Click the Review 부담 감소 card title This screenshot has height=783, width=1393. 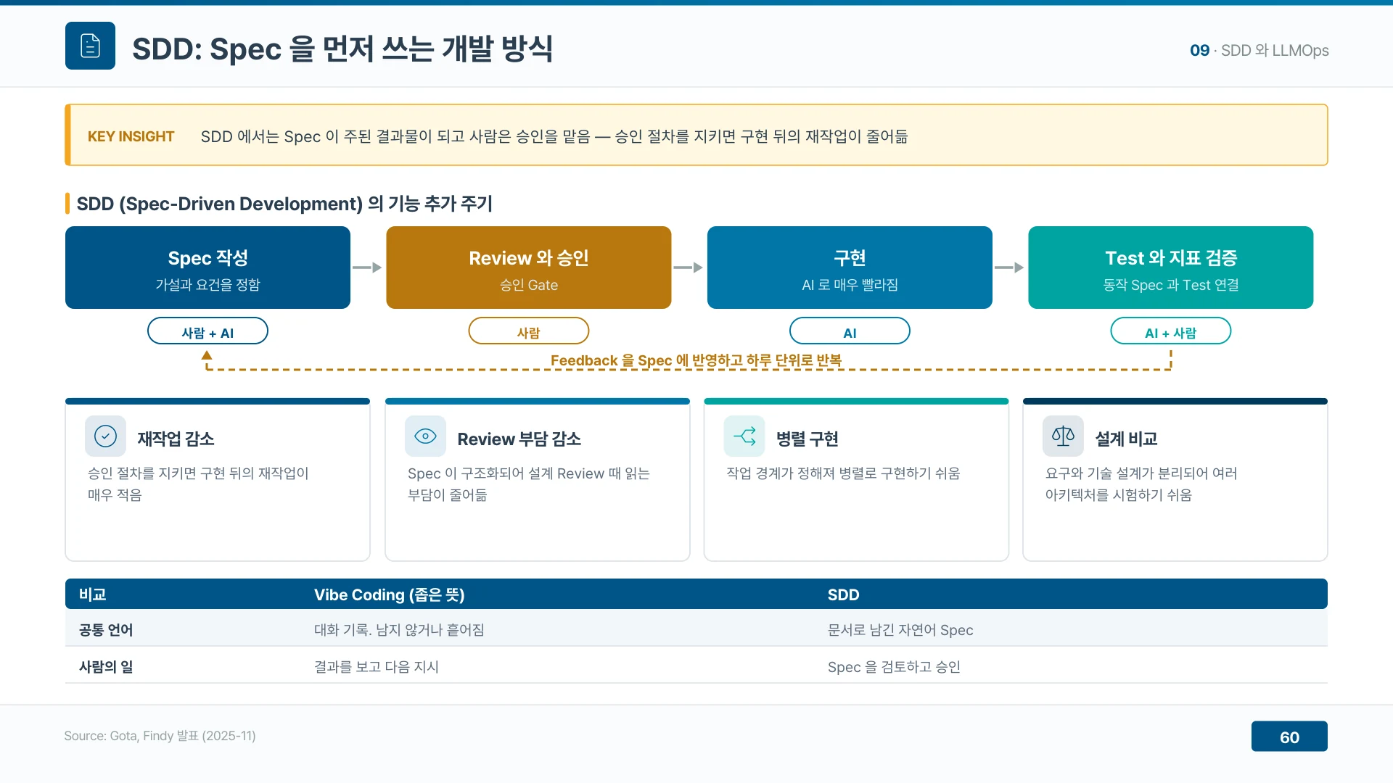(519, 439)
